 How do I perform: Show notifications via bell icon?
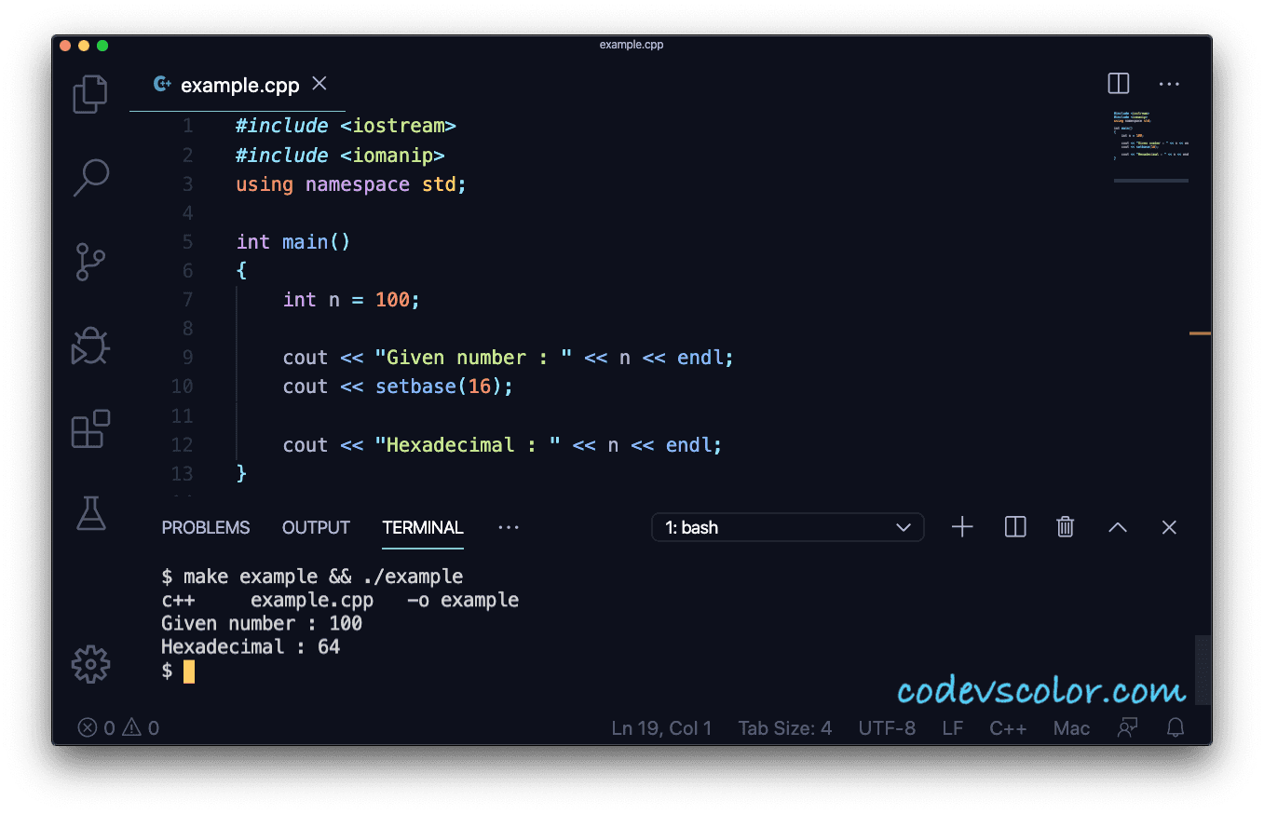point(1176,727)
